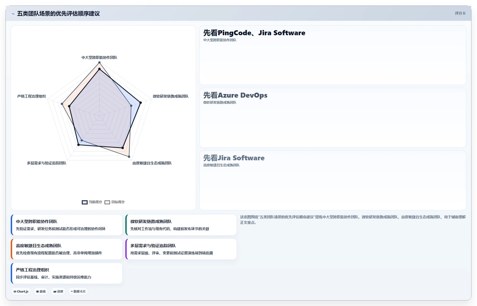Open the 先看Jira Software card
477x306 pixels.
[333, 180]
